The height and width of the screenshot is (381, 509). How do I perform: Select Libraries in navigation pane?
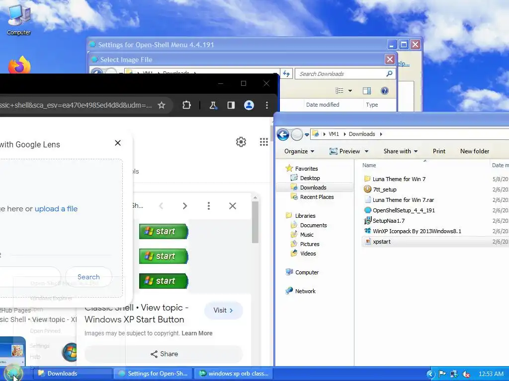pyautogui.click(x=305, y=215)
